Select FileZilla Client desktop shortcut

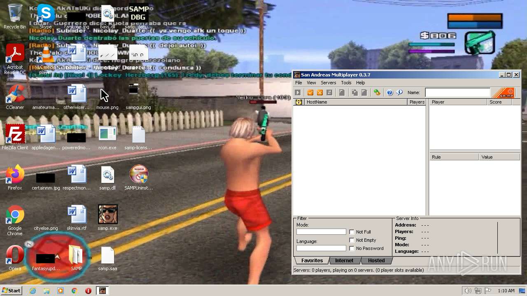[15, 137]
